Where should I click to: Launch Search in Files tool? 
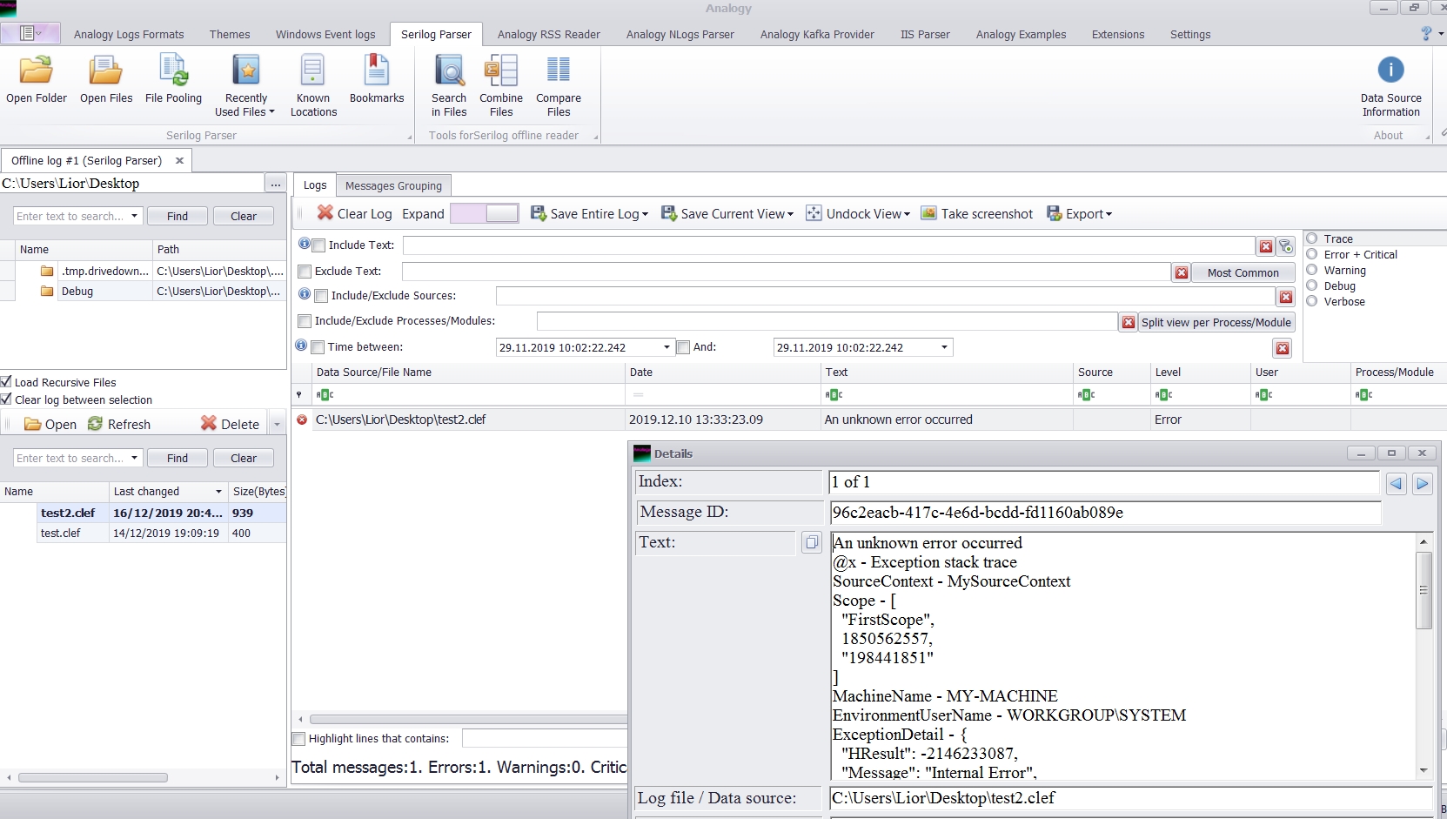pyautogui.click(x=449, y=85)
